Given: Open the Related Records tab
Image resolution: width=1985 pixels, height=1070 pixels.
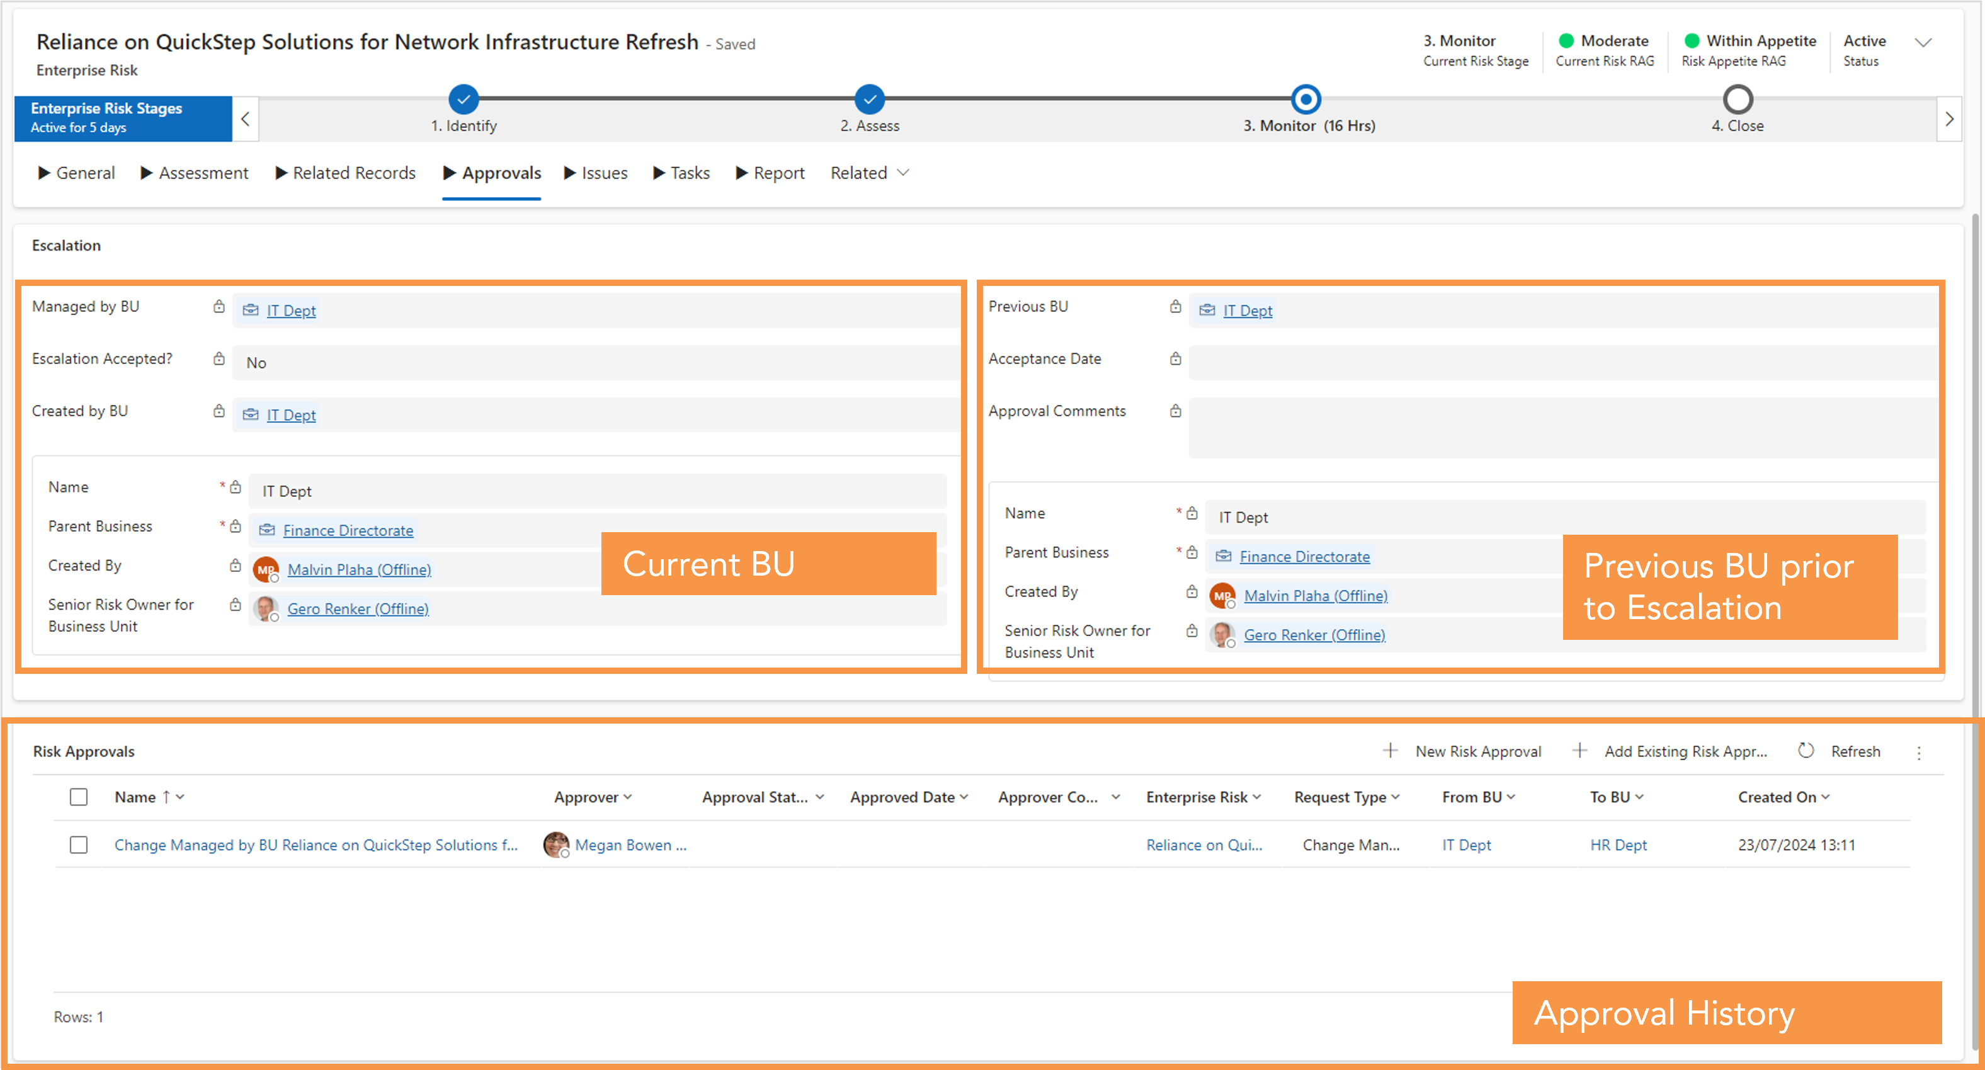Looking at the screenshot, I should [345, 173].
